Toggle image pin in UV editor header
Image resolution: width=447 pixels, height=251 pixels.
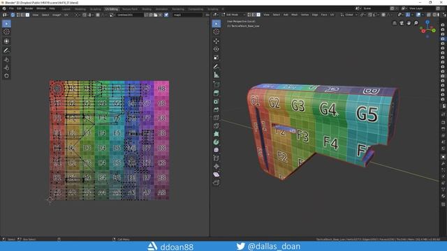tap(166, 15)
